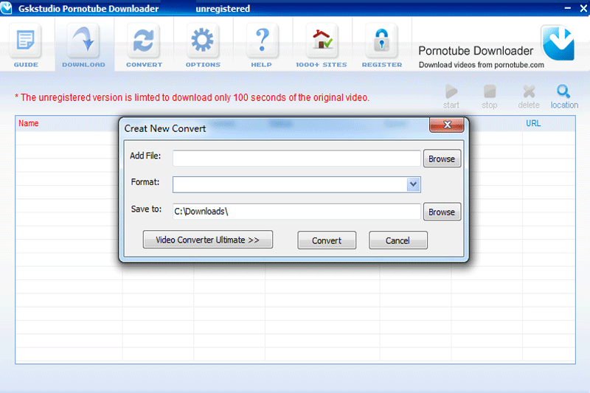The width and height of the screenshot is (590, 393).
Task: Click the Add File input field
Action: coord(296,159)
